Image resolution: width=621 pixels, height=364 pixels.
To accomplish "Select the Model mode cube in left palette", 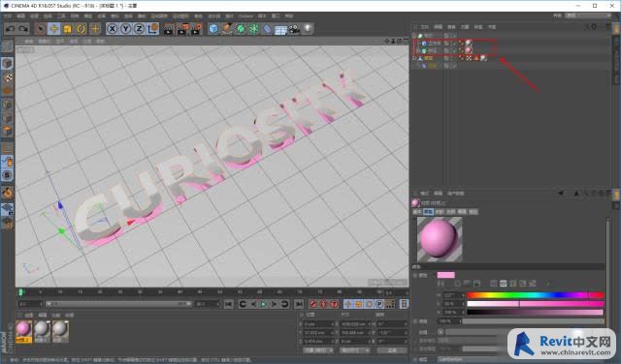I will (7, 64).
